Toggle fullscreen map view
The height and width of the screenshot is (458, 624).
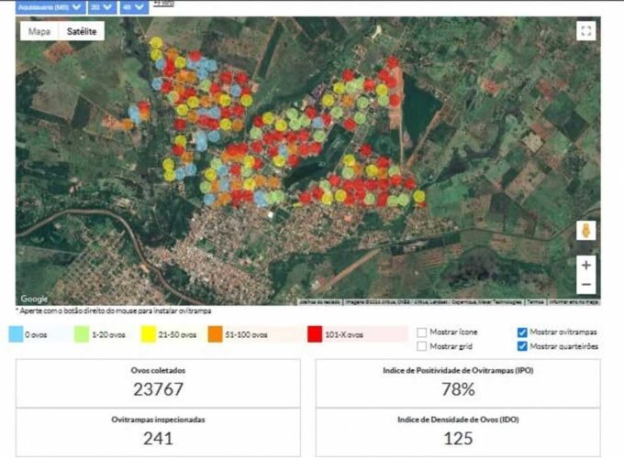[x=585, y=30]
